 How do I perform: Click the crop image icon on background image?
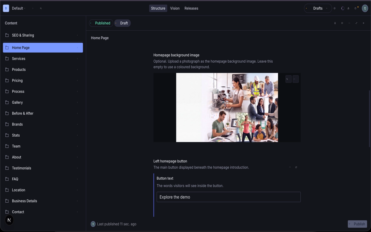point(288,79)
